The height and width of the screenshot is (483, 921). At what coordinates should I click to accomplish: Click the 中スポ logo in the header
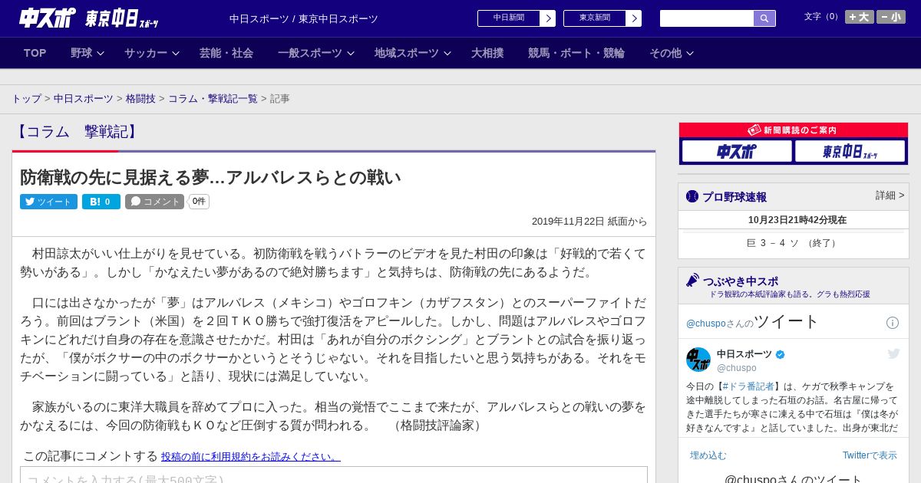click(48, 18)
